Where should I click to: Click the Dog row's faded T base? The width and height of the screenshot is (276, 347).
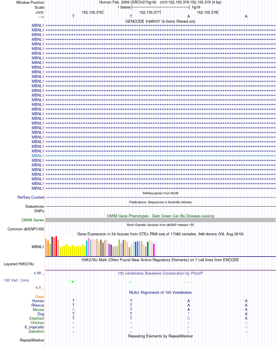click(x=189, y=314)
